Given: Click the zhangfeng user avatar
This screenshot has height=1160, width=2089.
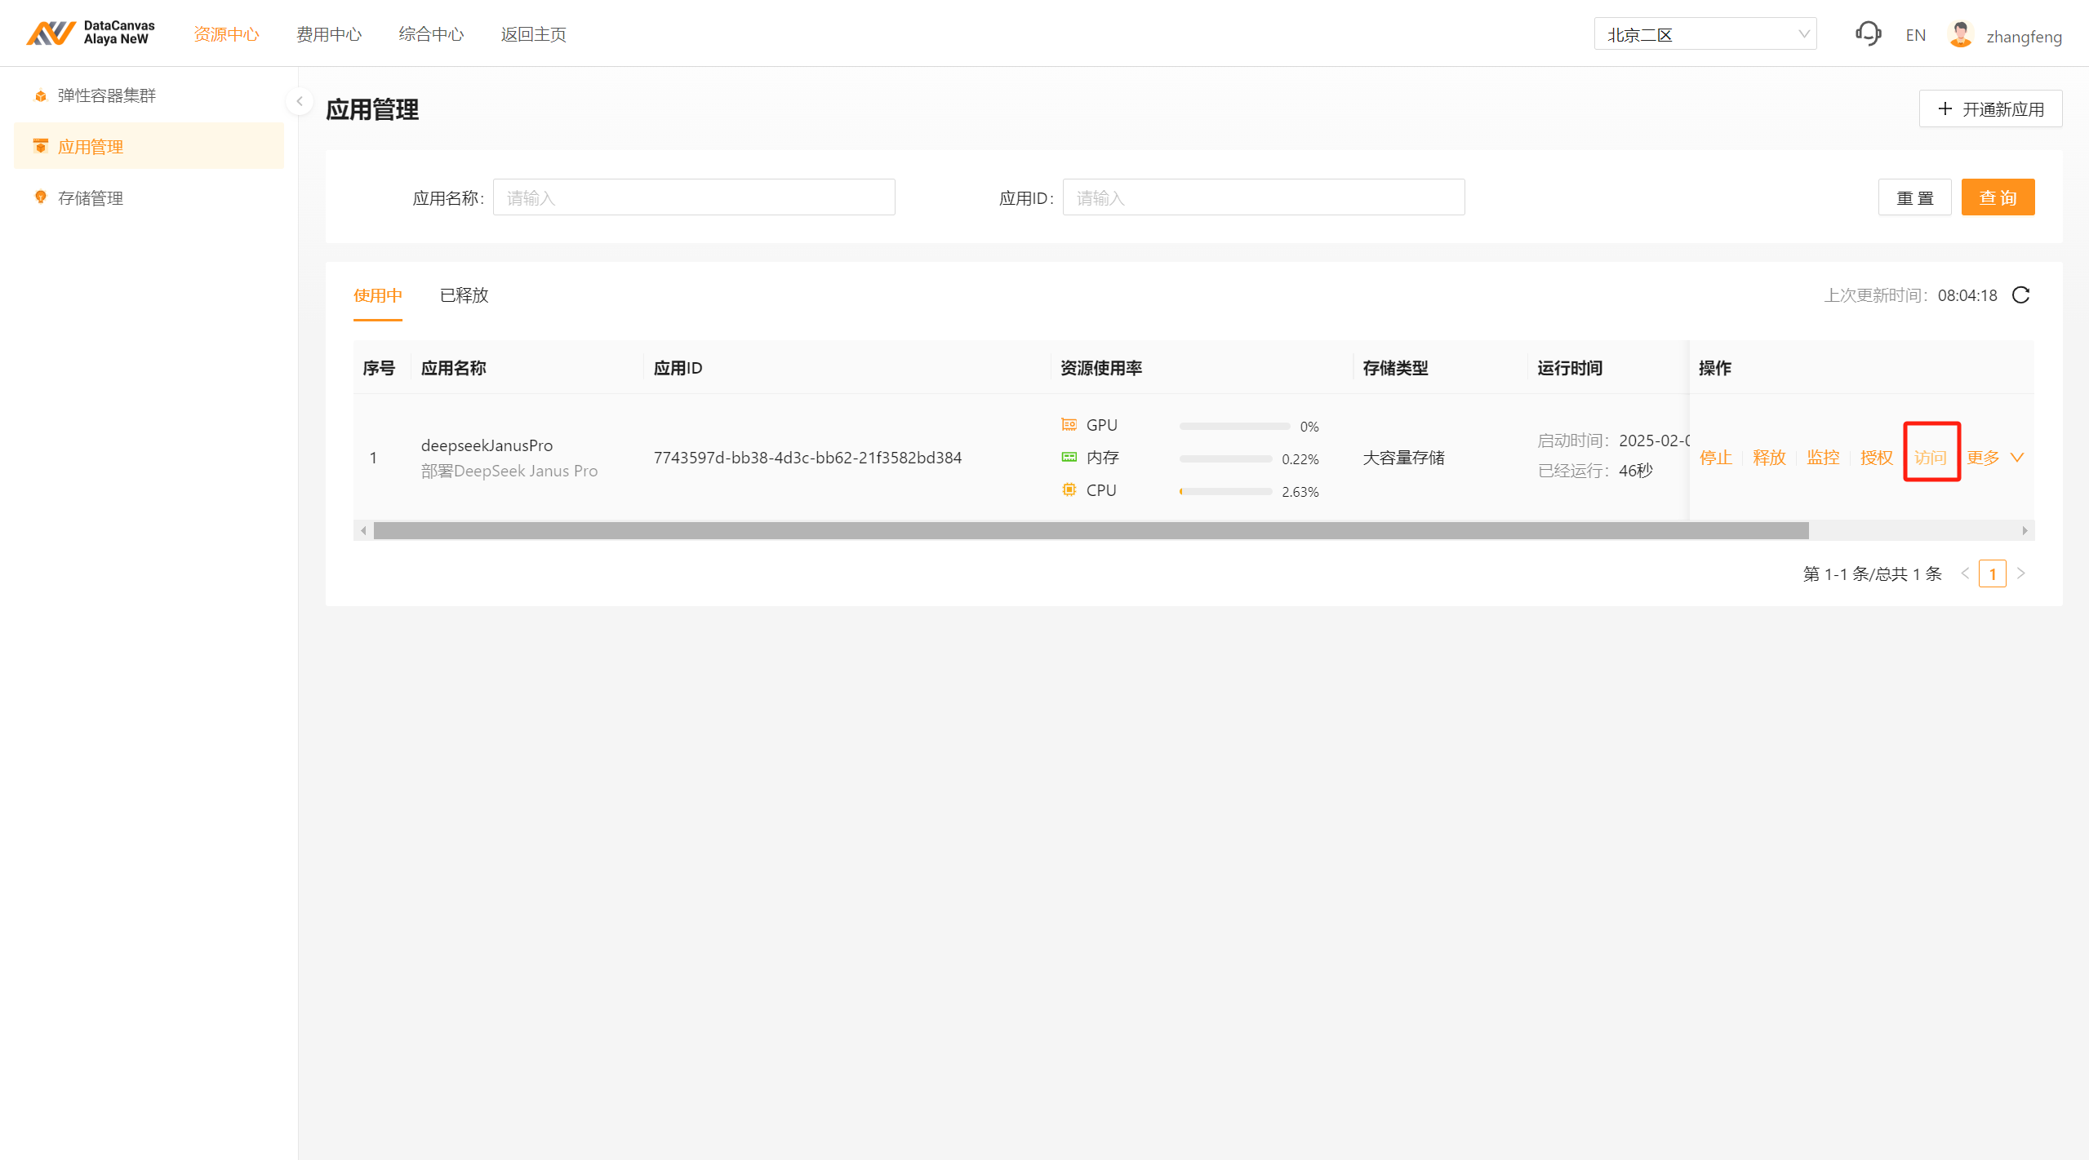Looking at the screenshot, I should 1960,35.
